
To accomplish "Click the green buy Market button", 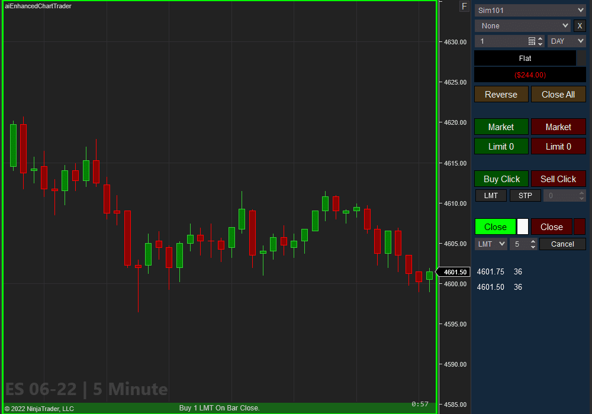I will coord(501,127).
